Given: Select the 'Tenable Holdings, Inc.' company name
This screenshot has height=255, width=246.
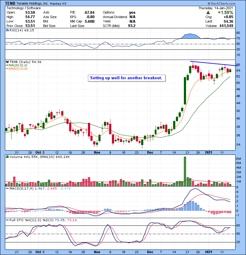Looking at the screenshot, I should (x=32, y=3).
